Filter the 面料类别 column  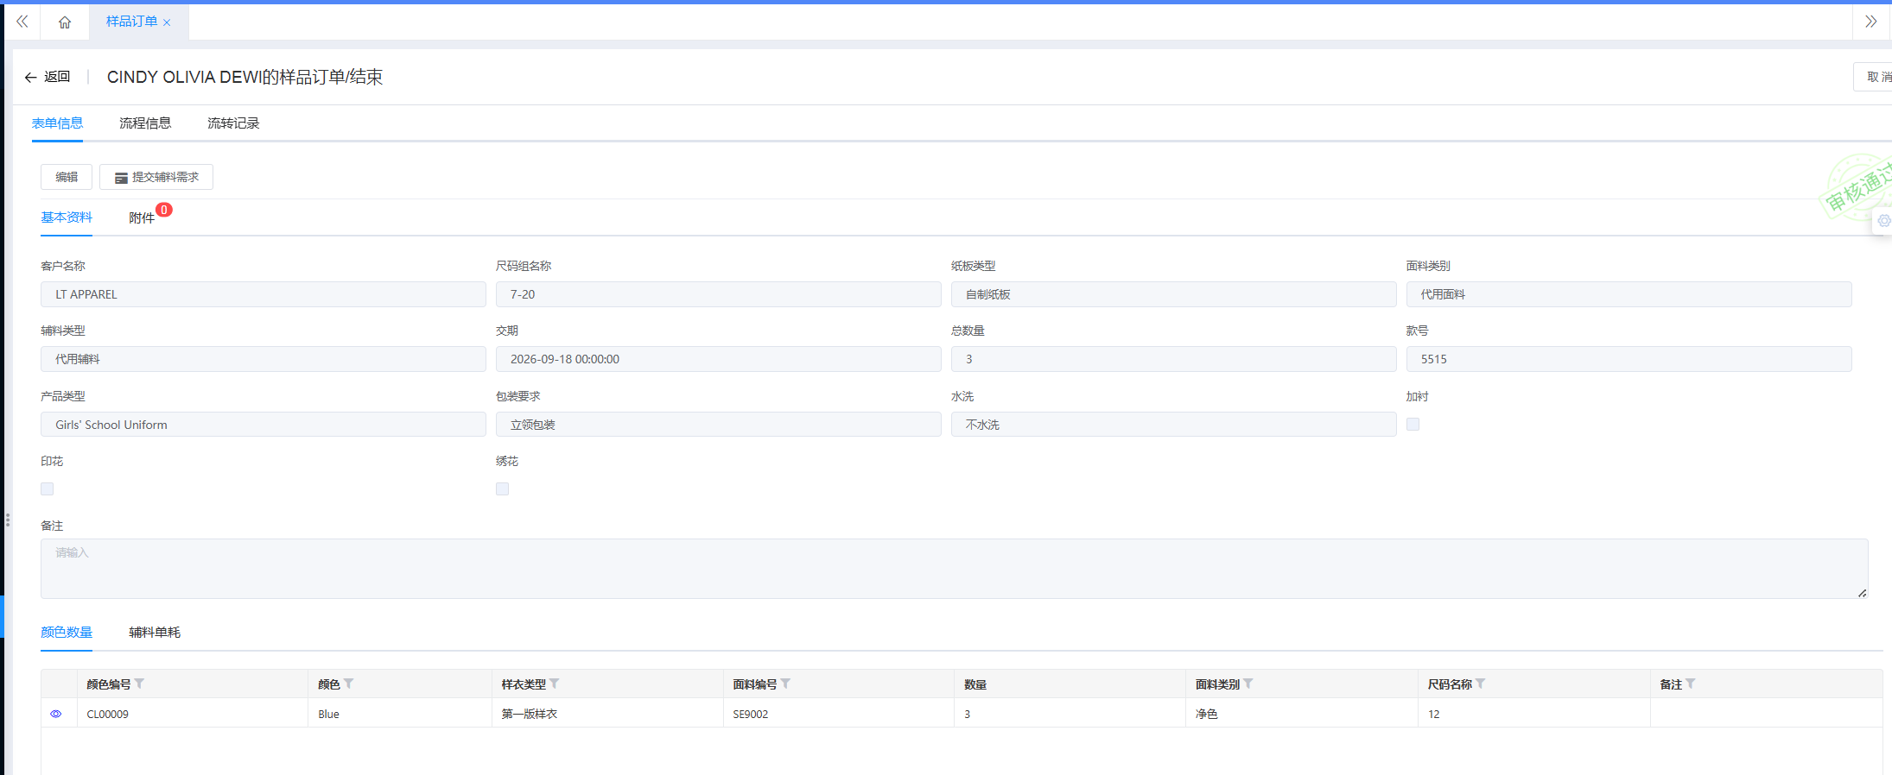tap(1248, 684)
